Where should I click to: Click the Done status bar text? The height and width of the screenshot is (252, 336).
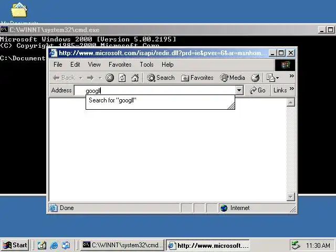67,208
